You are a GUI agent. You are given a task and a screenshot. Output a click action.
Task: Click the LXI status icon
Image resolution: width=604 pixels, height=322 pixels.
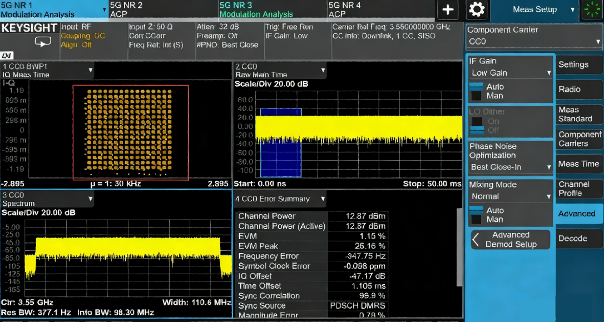(7, 56)
